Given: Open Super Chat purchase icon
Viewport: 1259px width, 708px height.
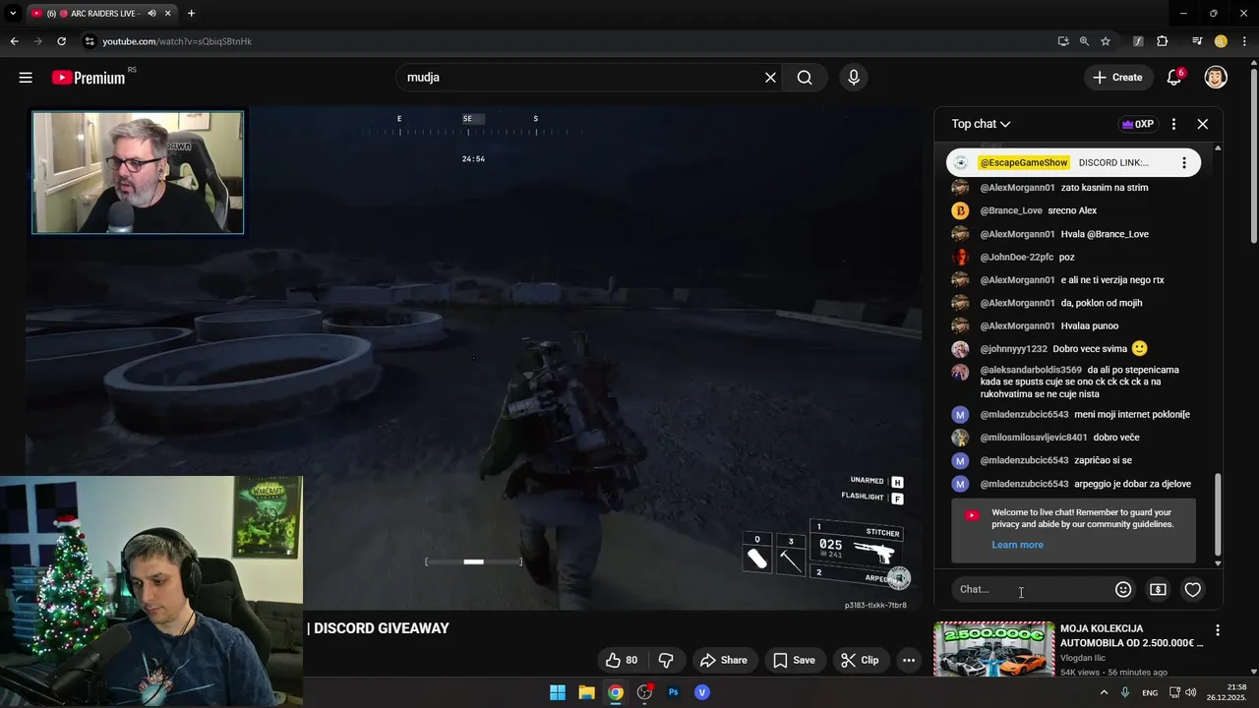Looking at the screenshot, I should 1158,589.
